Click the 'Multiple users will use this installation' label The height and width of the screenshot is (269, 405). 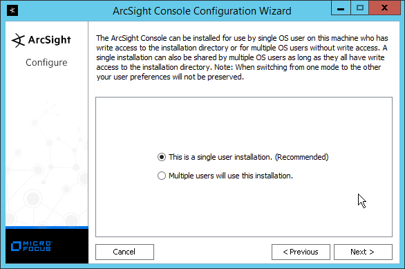(x=231, y=176)
